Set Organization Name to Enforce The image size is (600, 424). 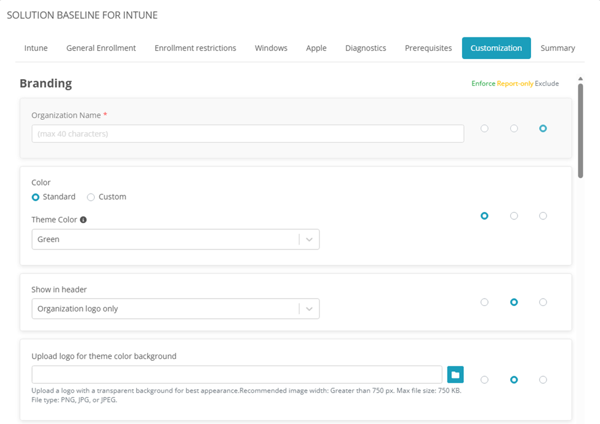pos(484,128)
